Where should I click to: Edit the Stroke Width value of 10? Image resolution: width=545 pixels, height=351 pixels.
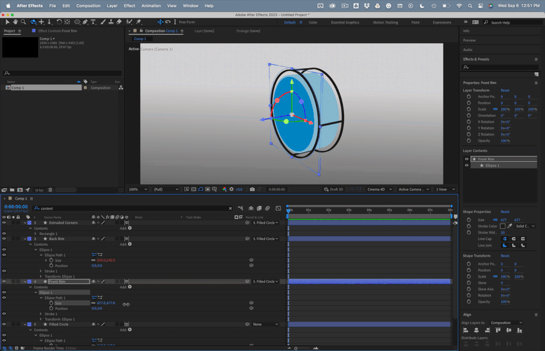click(502, 232)
